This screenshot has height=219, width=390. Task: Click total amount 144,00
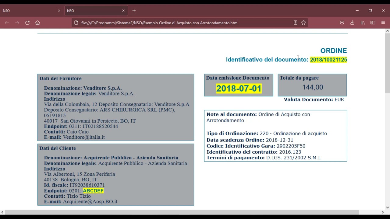coord(313,87)
